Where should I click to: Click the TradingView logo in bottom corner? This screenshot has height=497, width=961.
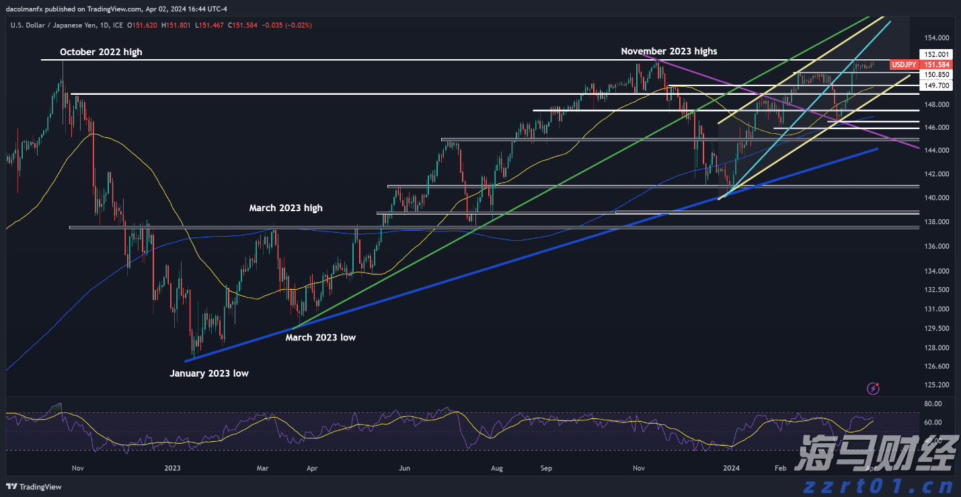point(34,486)
